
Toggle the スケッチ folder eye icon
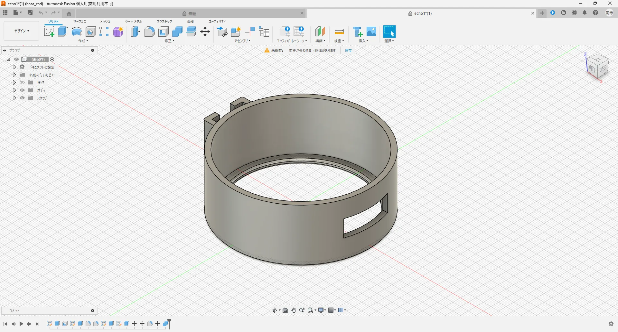tap(22, 98)
